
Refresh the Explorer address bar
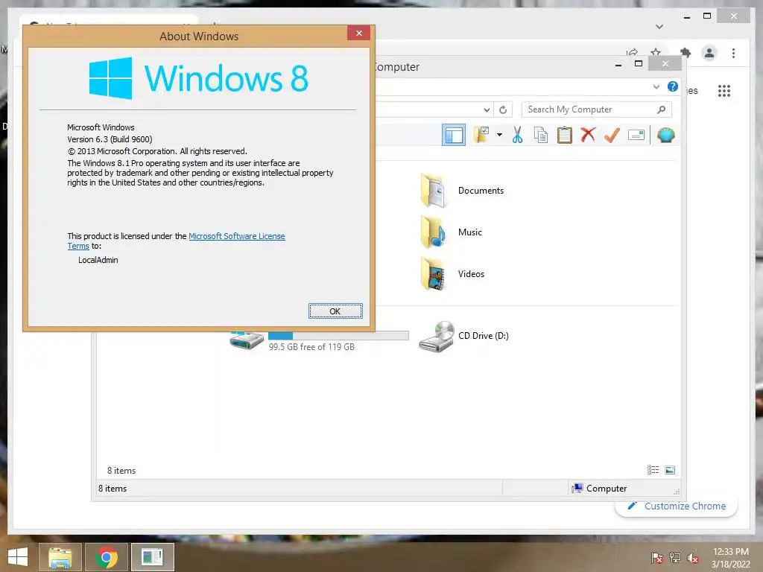click(x=503, y=110)
